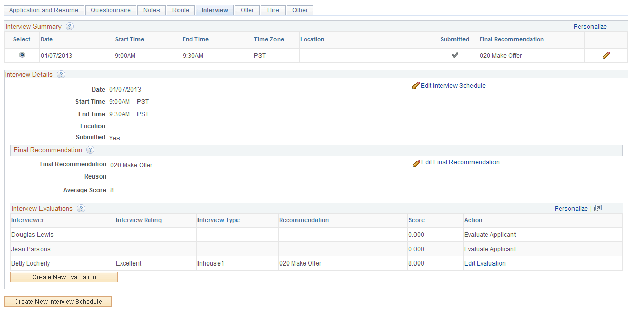Click the pencil icon beside Edit Interview Schedule
Screen dimensions: 632x309
click(x=416, y=85)
